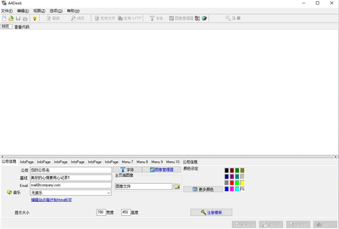Screen dimensions: 339x229
Task: Click the Open folder toolbar icon
Action: pyautogui.click(x=11, y=19)
